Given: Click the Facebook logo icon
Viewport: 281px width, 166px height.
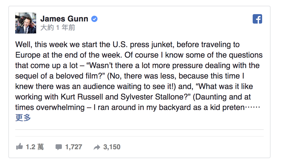Looking at the screenshot, I should pos(257,19).
